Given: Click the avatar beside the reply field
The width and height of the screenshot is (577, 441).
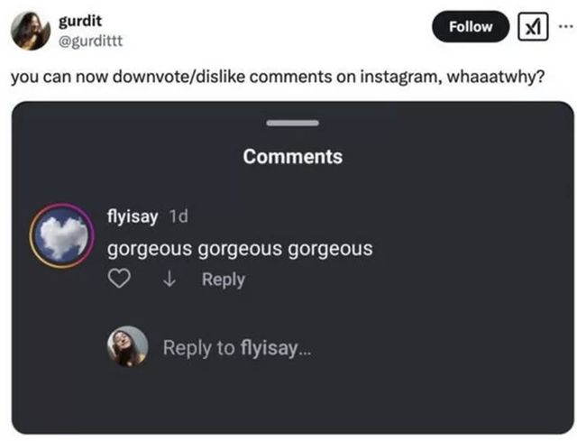Looking at the screenshot, I should click(128, 347).
